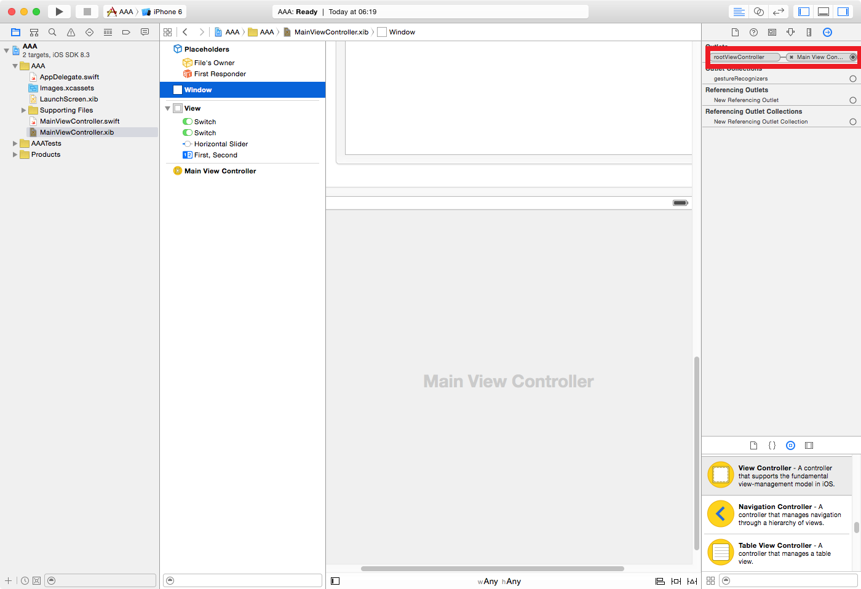Show the Media library
This screenshot has height=589, width=861.
[x=809, y=445]
